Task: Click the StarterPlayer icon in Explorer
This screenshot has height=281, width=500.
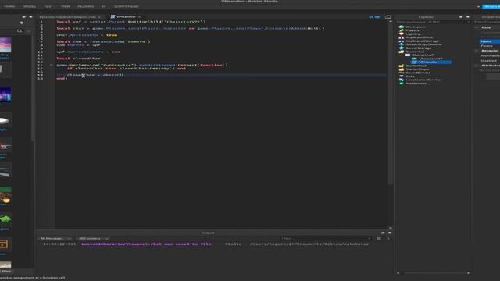Action: coord(402,69)
